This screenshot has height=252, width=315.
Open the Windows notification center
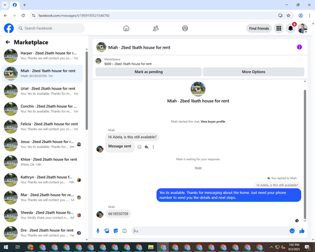coord(307,247)
